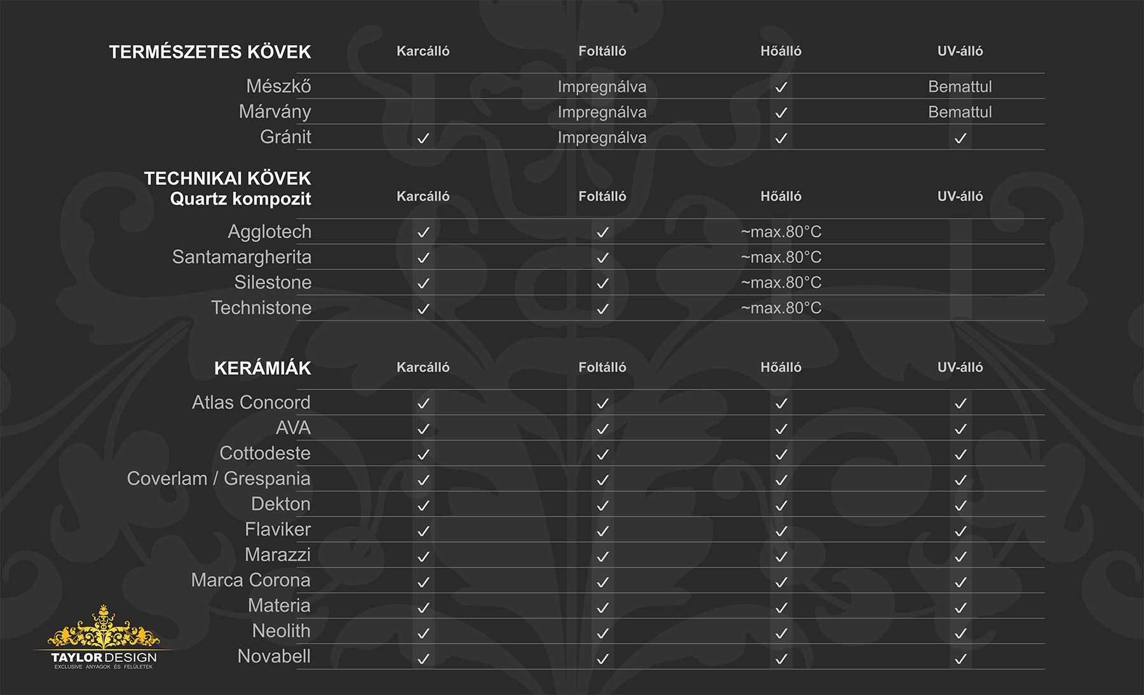1144x695 pixels.
Task: Click UV-álló header in Kerámiák section
Action: (960, 367)
